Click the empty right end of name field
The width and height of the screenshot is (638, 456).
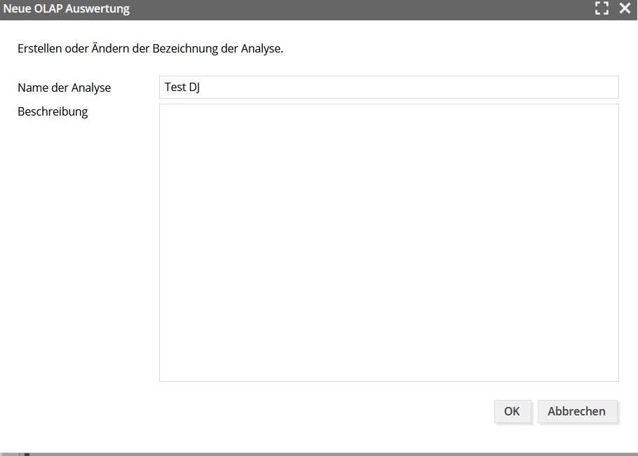pyautogui.click(x=569, y=87)
